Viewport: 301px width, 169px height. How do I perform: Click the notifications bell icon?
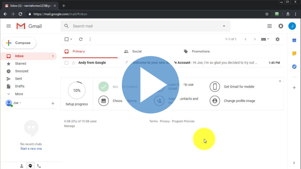281,26
